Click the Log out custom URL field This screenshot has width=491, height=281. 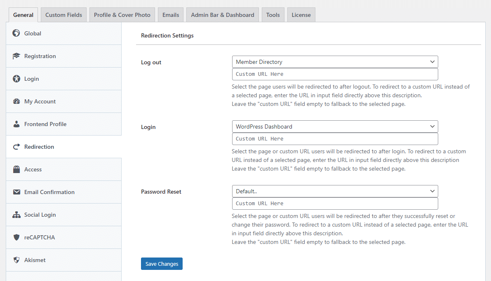point(335,74)
